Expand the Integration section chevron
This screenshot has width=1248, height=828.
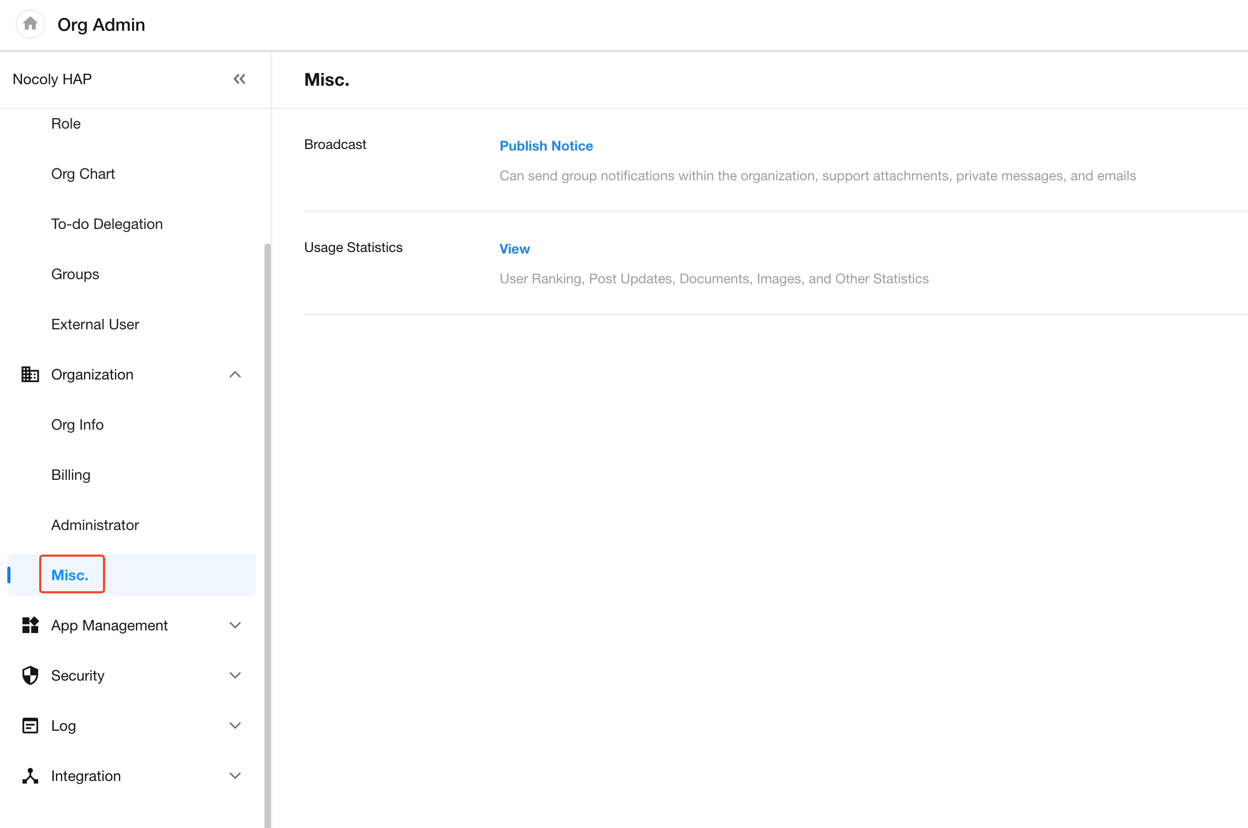point(235,776)
